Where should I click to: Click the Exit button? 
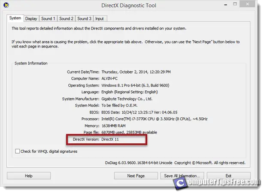(x=228, y=176)
